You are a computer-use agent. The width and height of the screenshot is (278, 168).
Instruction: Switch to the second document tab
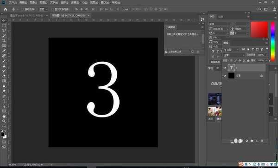pos(70,16)
